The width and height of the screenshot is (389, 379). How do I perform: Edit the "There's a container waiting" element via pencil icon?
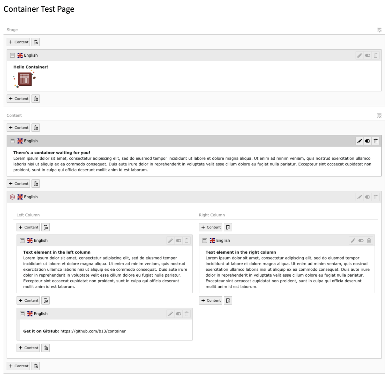(360, 141)
